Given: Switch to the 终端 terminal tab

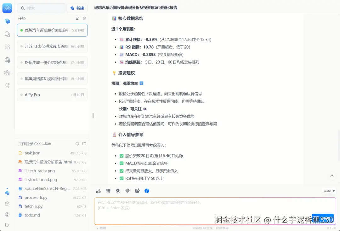Looking at the screenshot, I should click(x=101, y=228).
